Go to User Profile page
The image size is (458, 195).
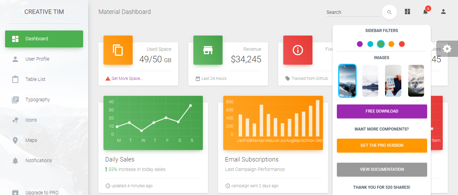(44, 59)
